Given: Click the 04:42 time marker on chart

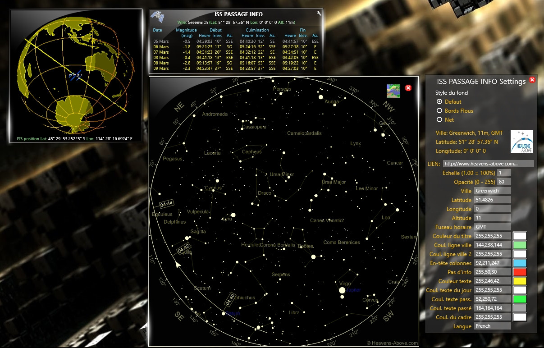Looking at the screenshot, I should click(183, 248).
